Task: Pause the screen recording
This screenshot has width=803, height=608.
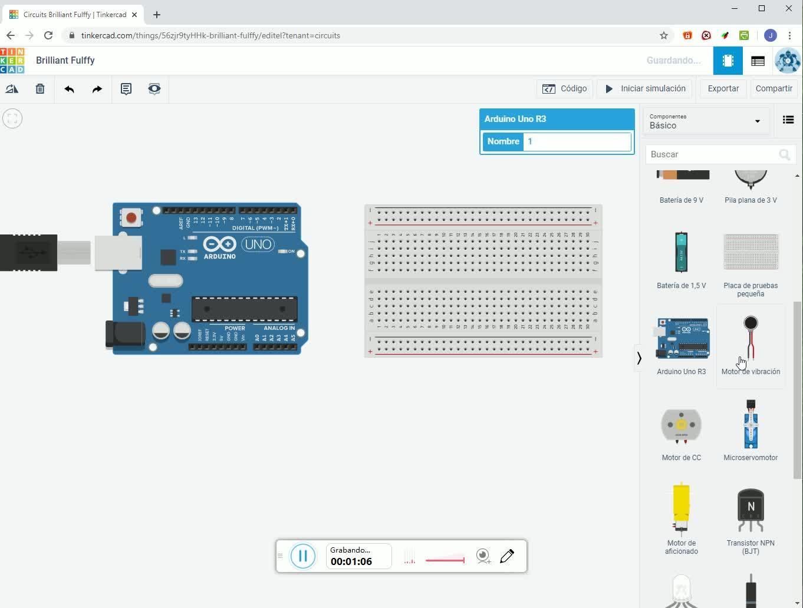Action: coord(303,556)
